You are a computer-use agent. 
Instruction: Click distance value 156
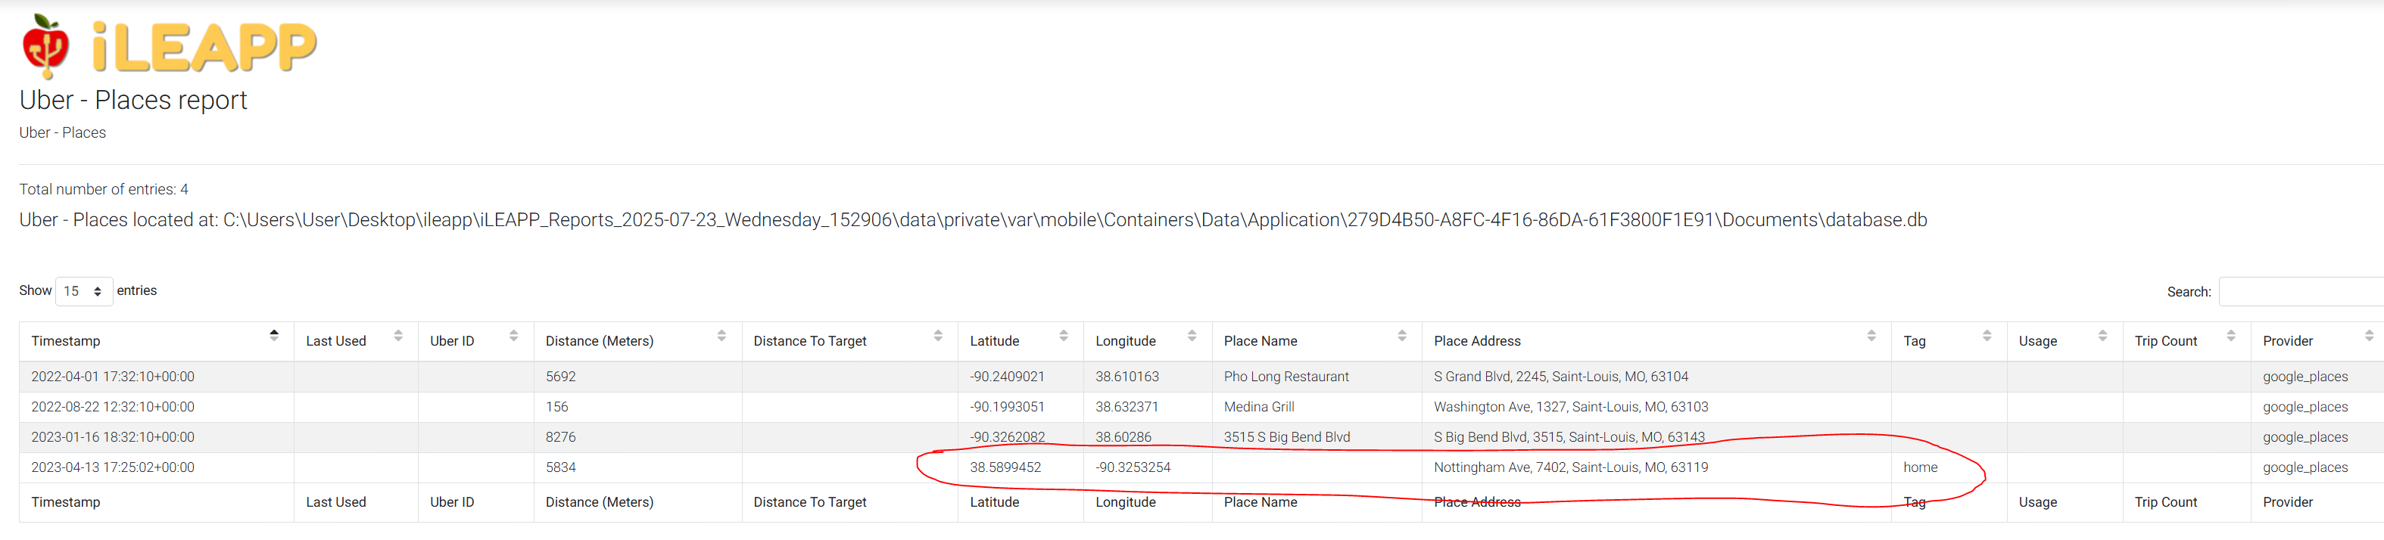557,407
